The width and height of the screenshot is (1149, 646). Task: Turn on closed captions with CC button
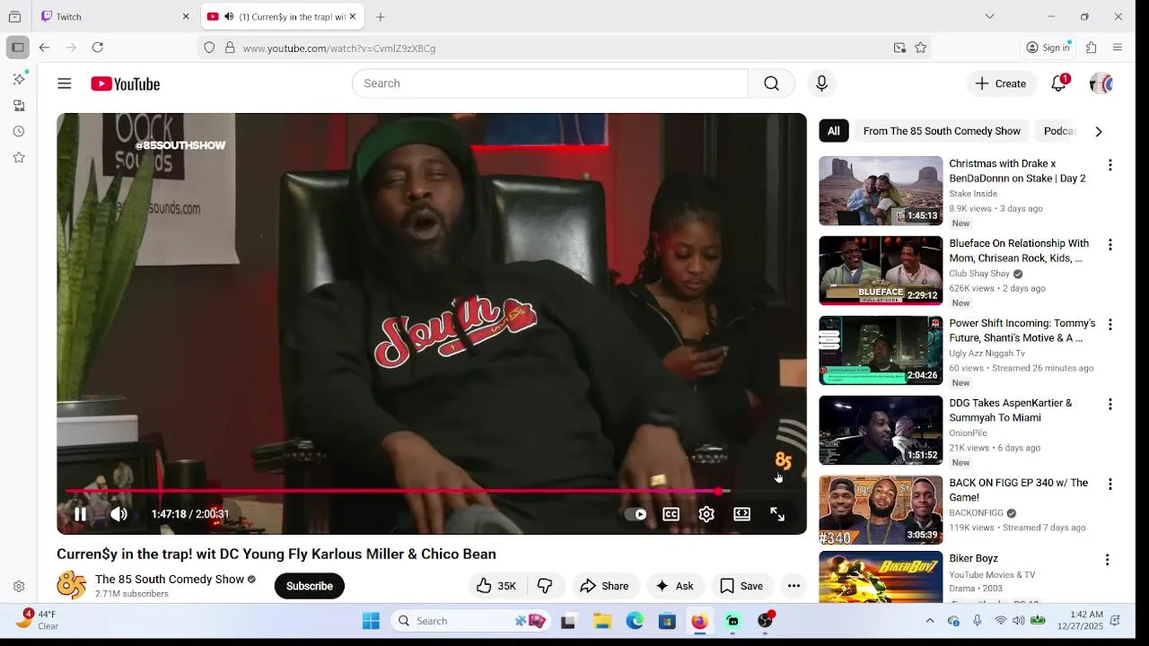(671, 514)
